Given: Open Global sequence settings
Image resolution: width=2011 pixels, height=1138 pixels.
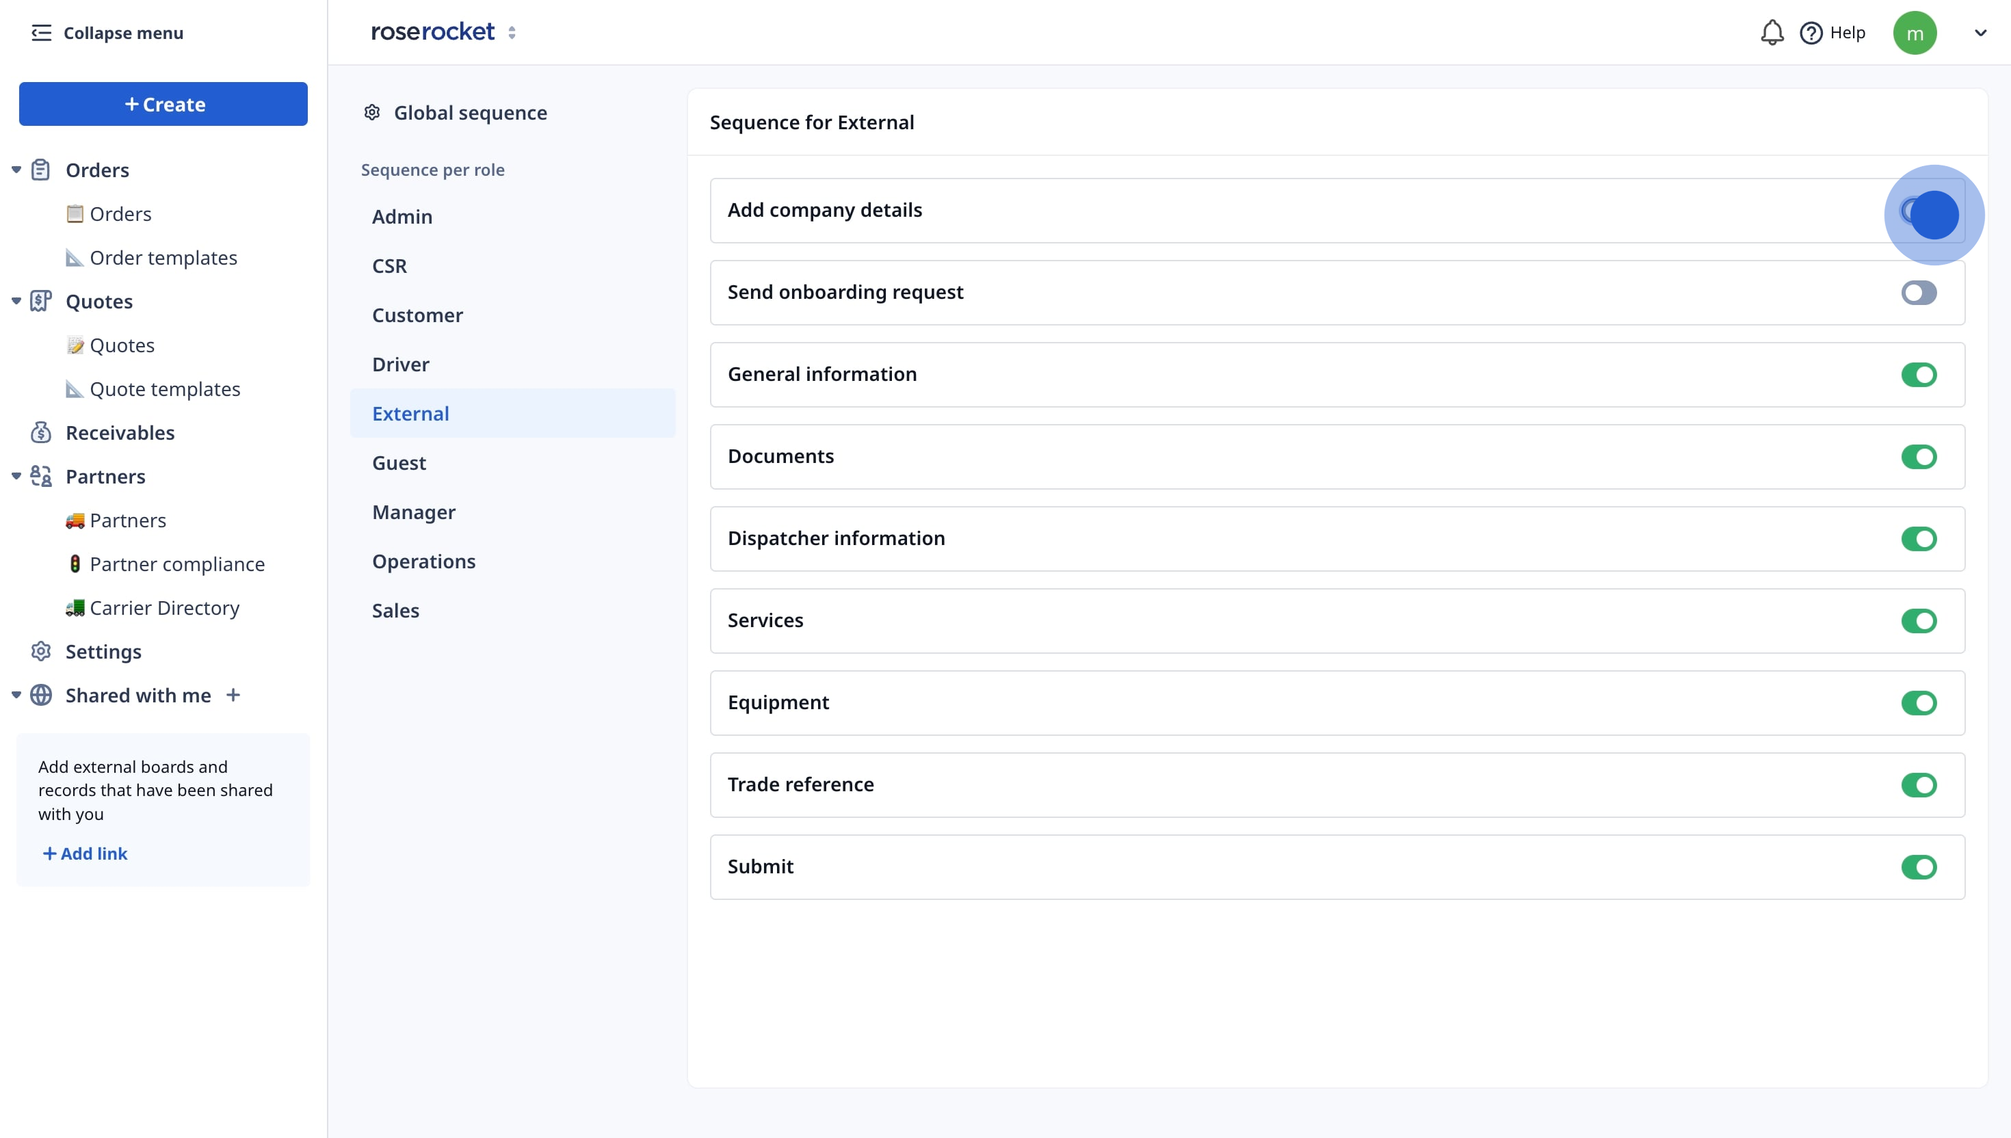Looking at the screenshot, I should (470, 113).
